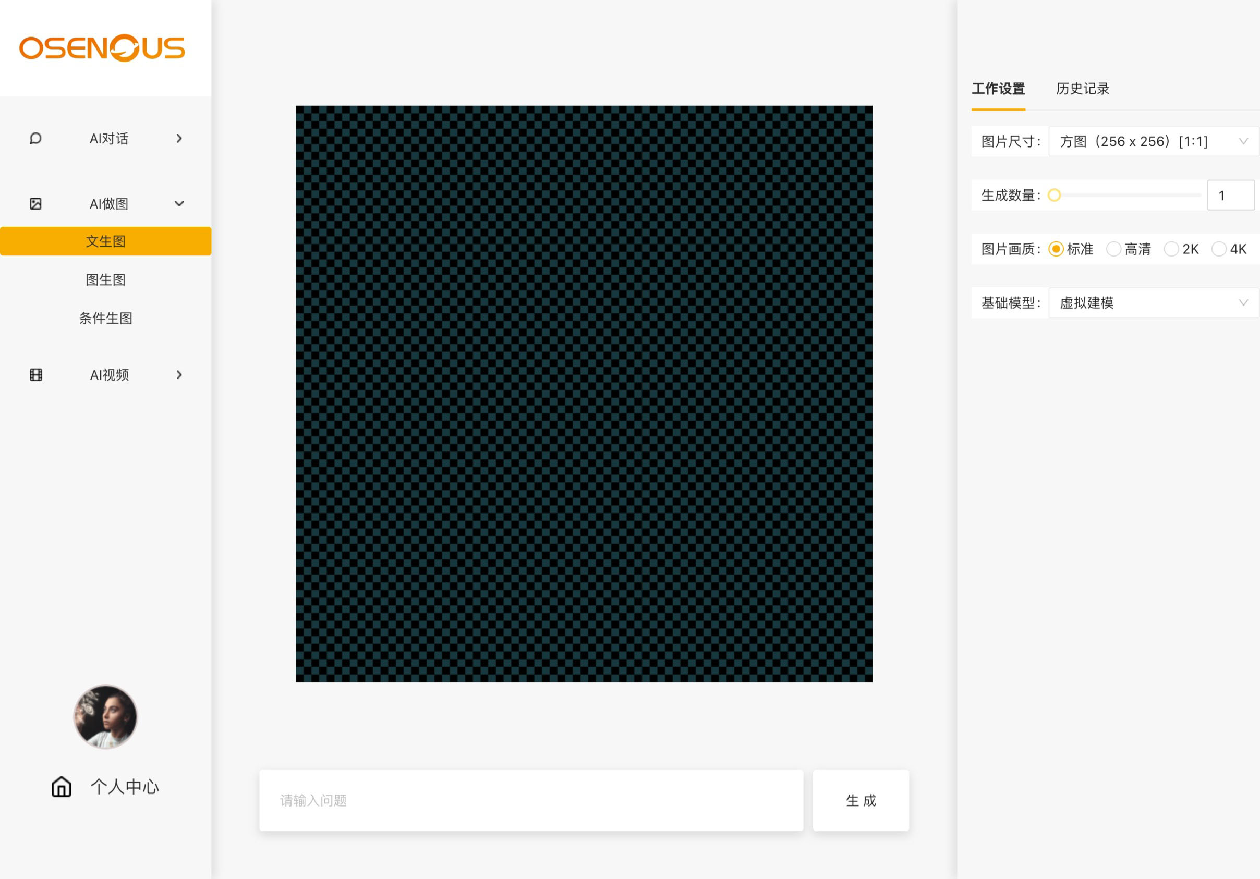The height and width of the screenshot is (879, 1260).
Task: Open the 基础模型 dropdown
Action: coord(1154,303)
